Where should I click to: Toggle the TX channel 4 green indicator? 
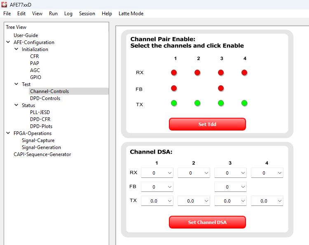click(244, 103)
